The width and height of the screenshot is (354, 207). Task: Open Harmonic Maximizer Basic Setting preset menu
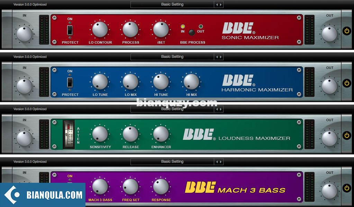(x=172, y=57)
